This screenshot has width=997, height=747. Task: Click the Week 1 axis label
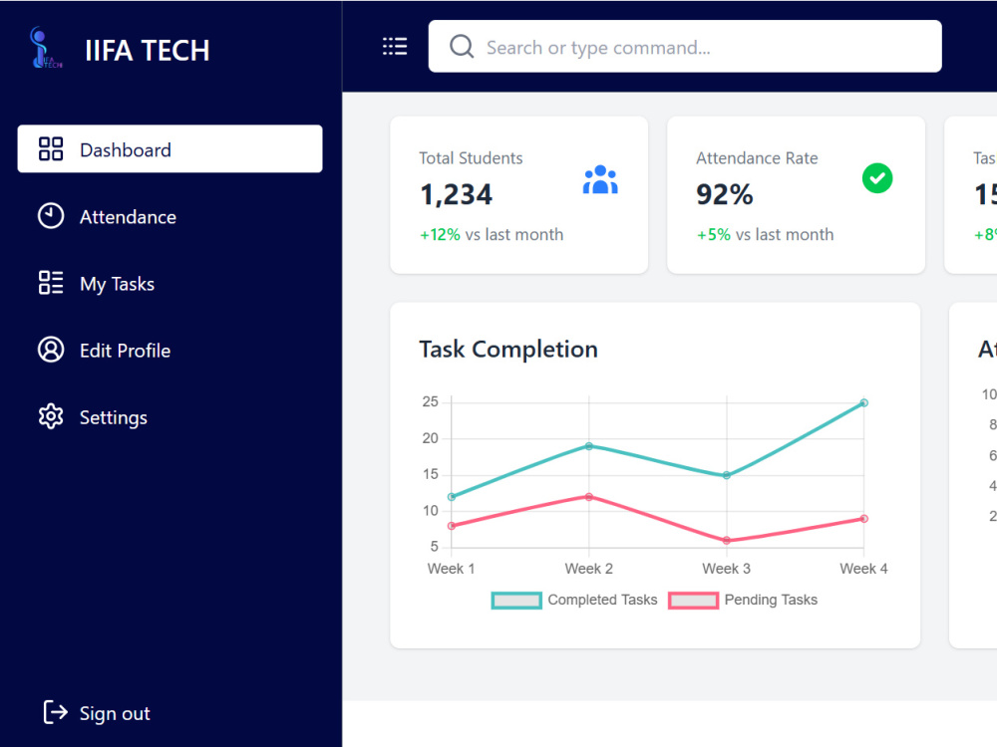451,569
